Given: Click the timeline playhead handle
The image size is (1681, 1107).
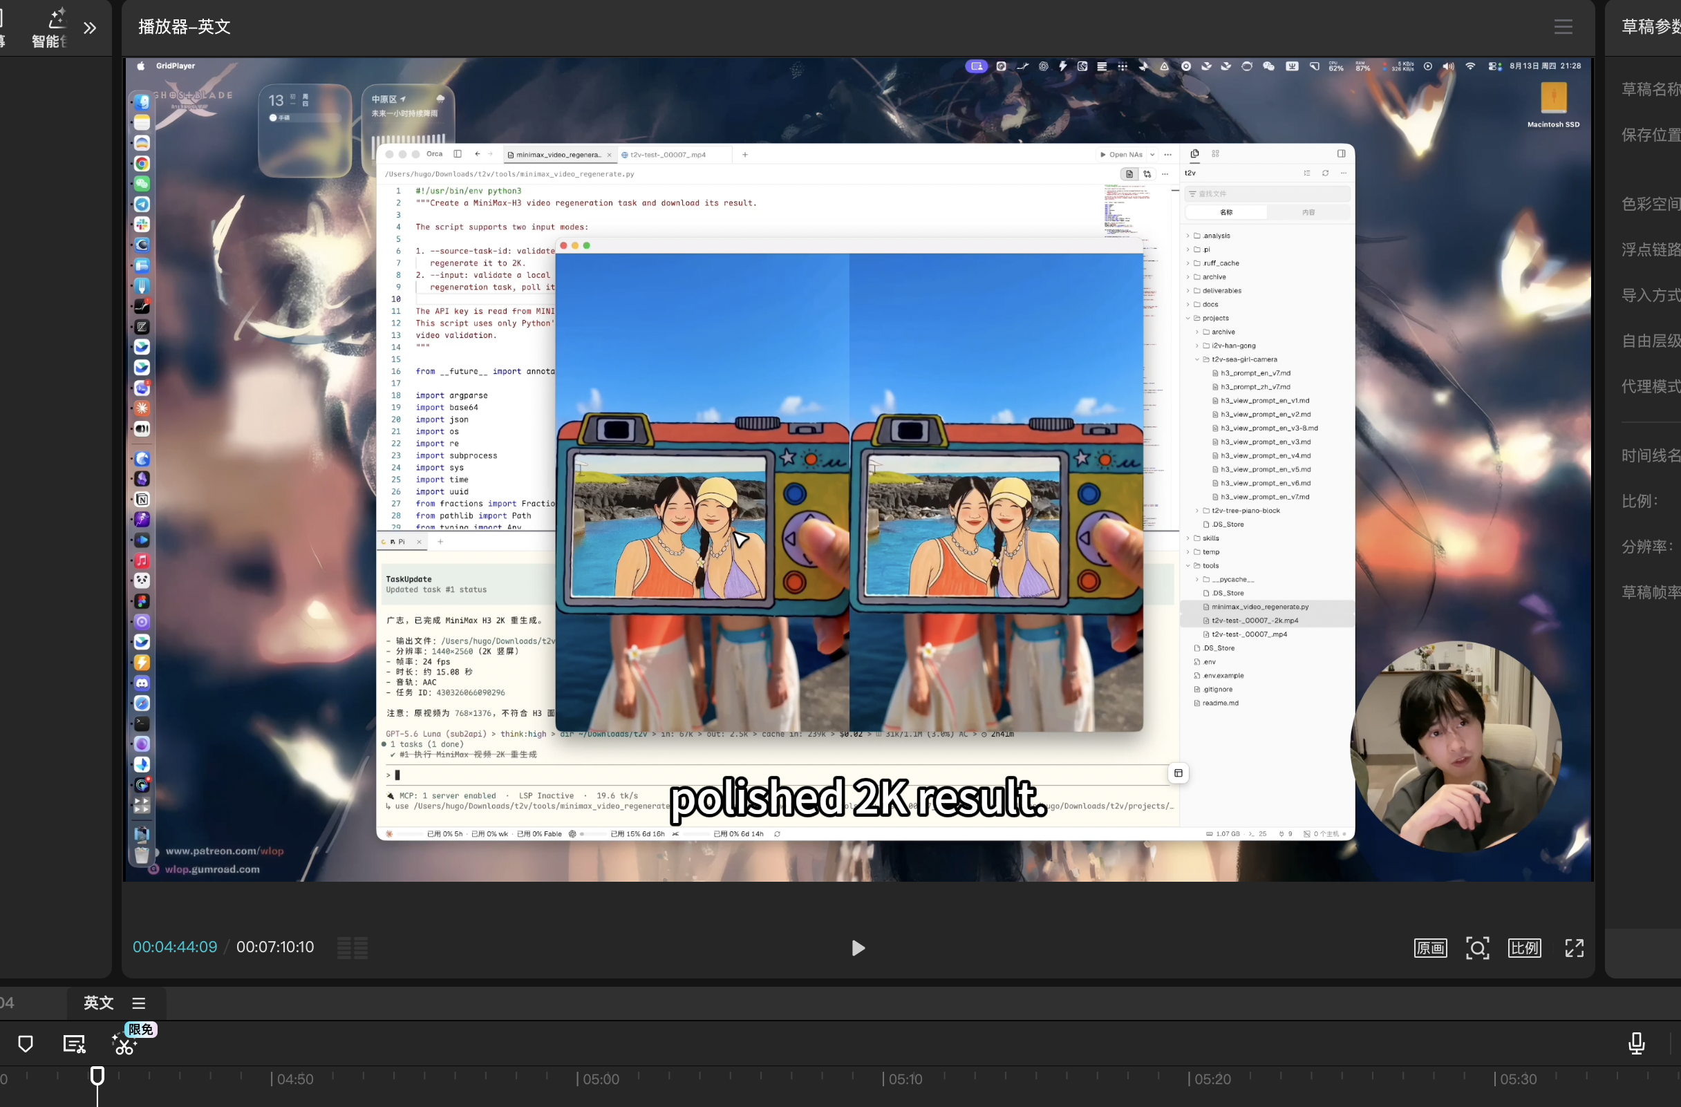Looking at the screenshot, I should pos(97,1076).
